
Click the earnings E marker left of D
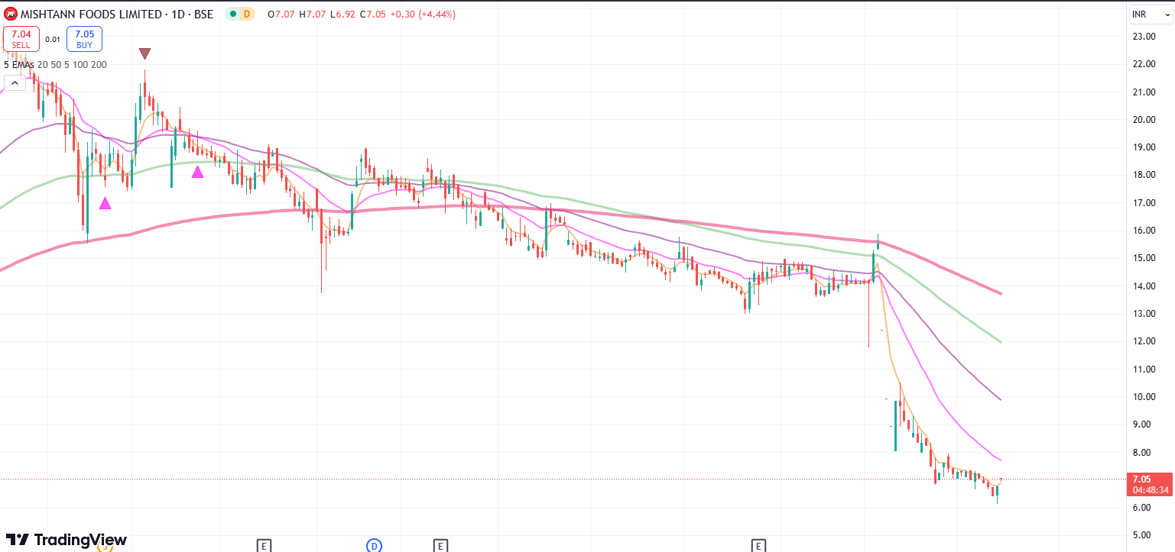[263, 545]
